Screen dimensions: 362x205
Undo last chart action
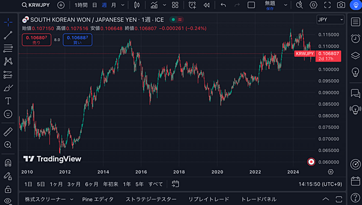pos(223,5)
